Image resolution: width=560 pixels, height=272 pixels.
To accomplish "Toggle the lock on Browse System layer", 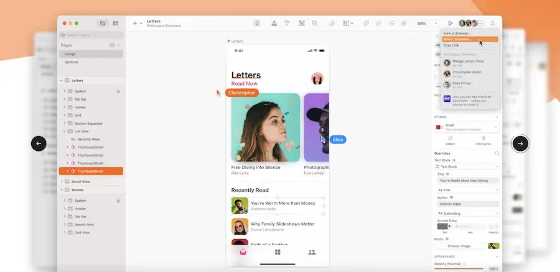I will coord(118,201).
